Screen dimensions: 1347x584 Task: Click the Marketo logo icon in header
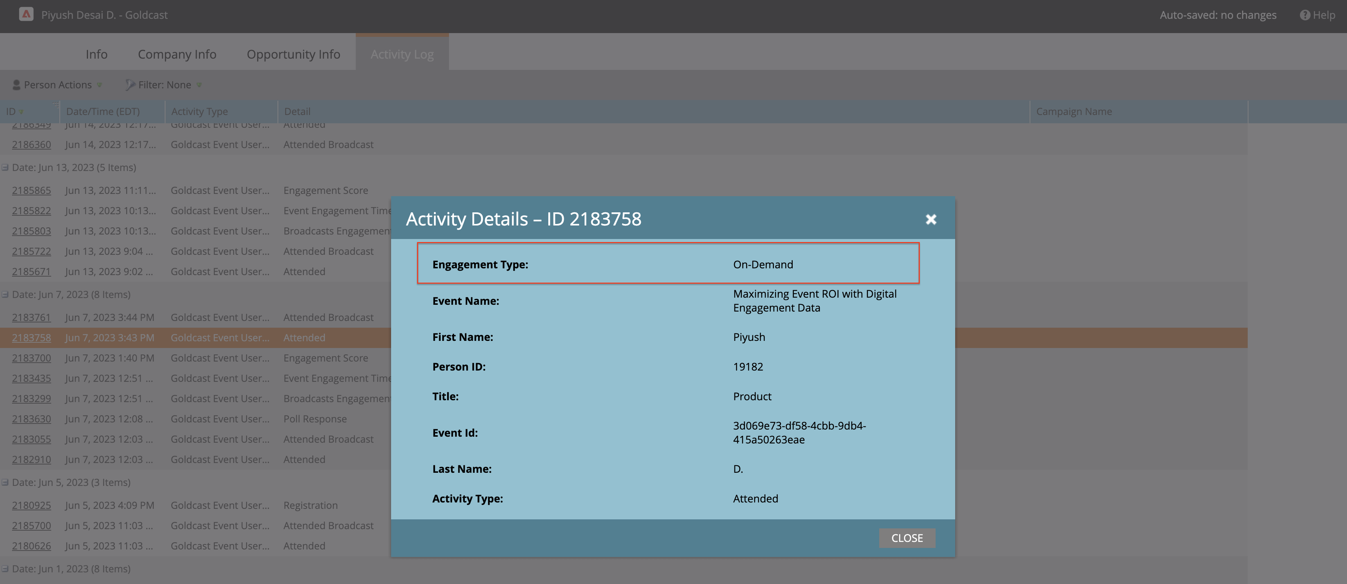[26, 14]
